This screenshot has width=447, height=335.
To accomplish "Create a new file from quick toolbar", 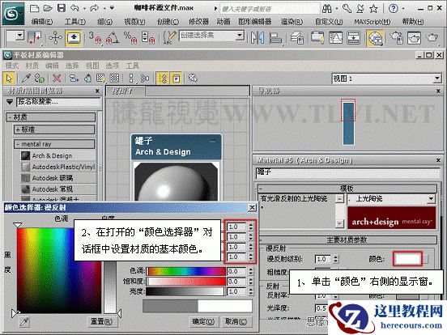I will 34,8.
